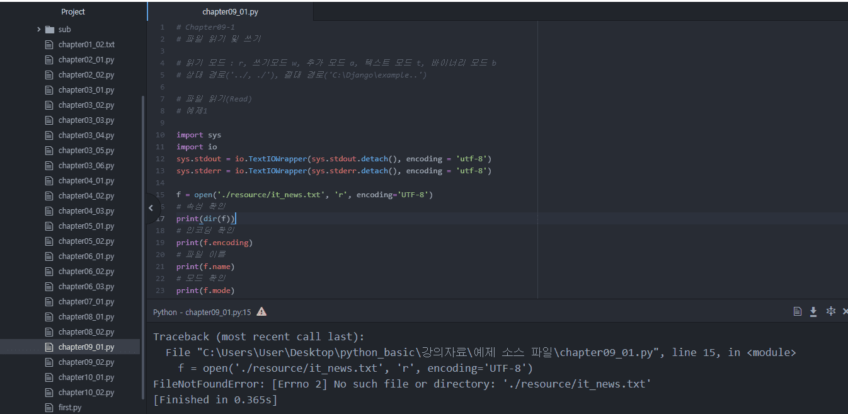
Task: Close the Python script output panel
Action: (x=844, y=311)
